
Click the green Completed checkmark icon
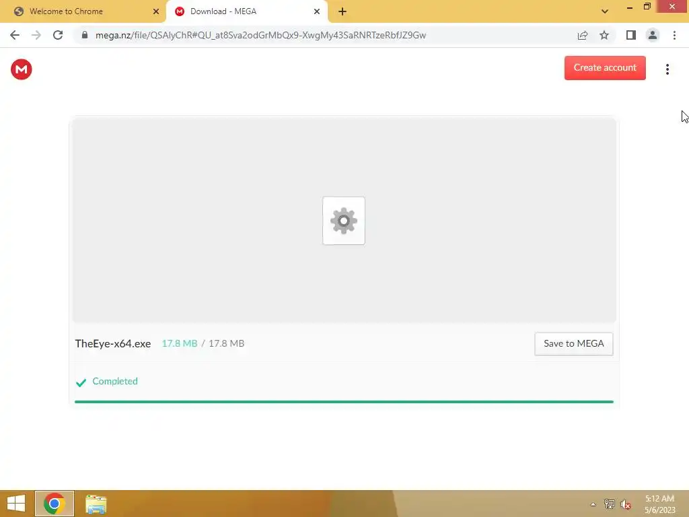[81, 382]
